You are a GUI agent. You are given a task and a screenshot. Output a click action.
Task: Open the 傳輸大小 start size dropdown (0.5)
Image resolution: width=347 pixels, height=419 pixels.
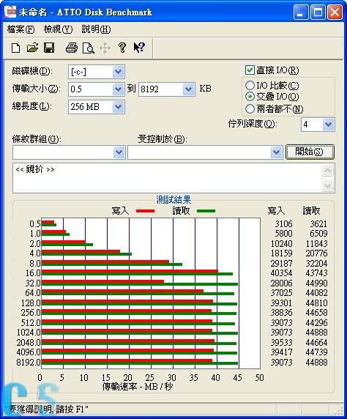[119, 89]
